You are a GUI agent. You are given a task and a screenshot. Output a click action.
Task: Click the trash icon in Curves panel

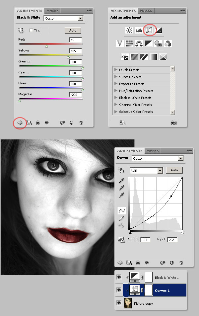[x=181, y=263]
